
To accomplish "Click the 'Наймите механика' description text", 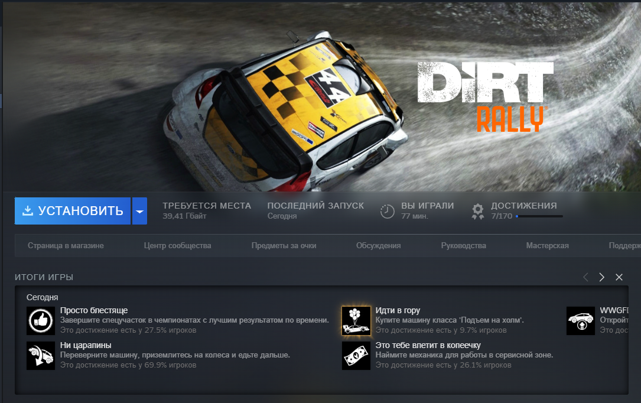I will (464, 355).
